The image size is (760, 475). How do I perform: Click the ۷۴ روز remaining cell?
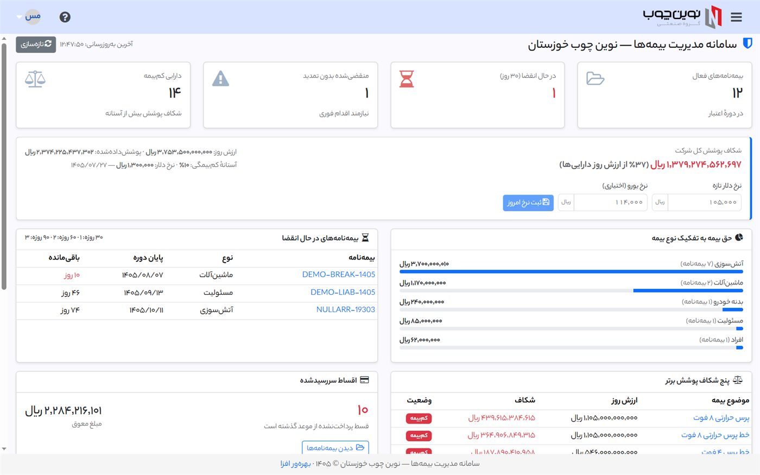tap(70, 310)
